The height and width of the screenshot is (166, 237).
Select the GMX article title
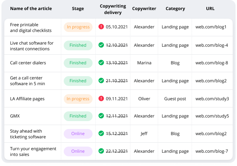click(14, 116)
